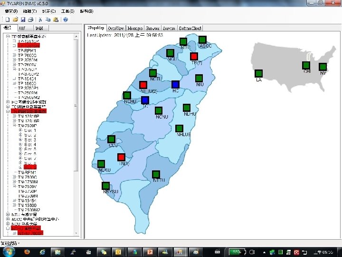Viewport: 342px width, 257px height.
Task: Switch to the DefenseCloud tab
Action: pyautogui.click(x=190, y=28)
